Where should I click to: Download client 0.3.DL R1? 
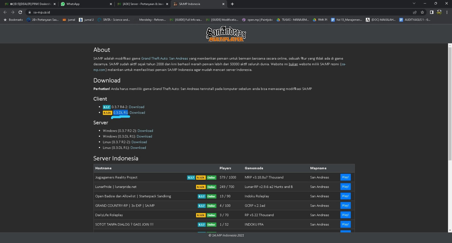point(137,112)
